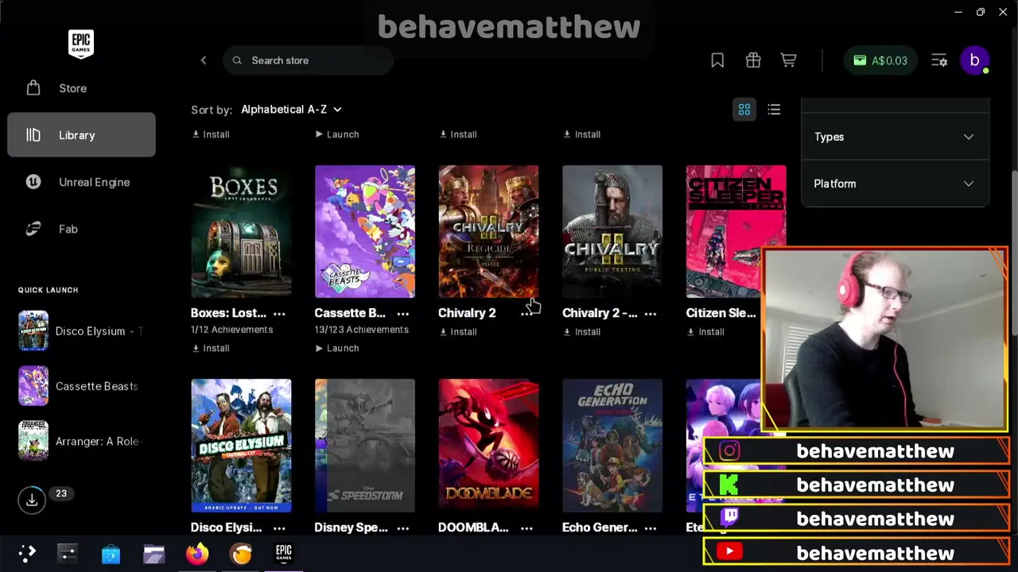Open the file manager in taskbar
The height and width of the screenshot is (572, 1018).
point(153,554)
